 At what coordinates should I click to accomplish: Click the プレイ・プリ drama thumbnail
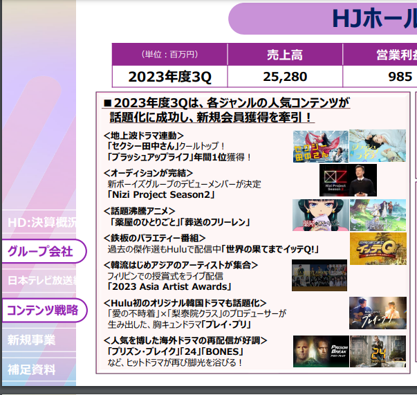pos(378,313)
